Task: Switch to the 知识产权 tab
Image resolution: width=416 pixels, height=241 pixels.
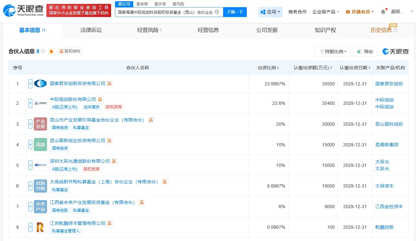Action: (325, 30)
